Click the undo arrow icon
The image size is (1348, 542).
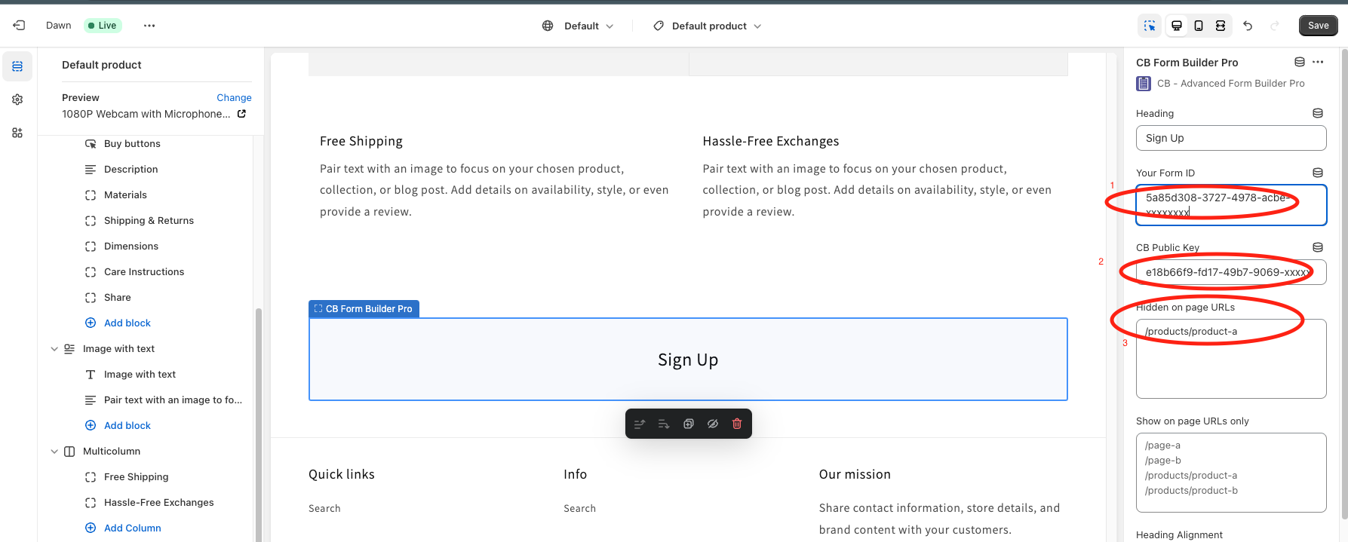coord(1248,26)
